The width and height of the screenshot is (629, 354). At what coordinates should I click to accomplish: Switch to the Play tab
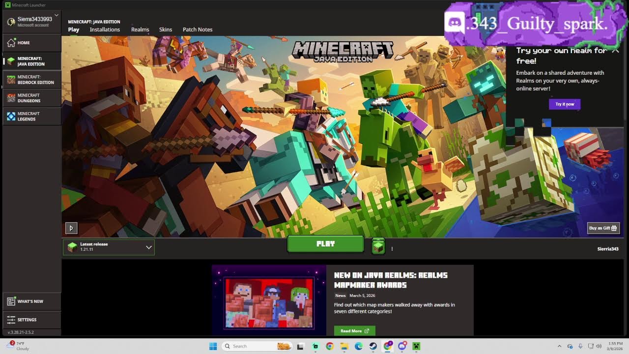pyautogui.click(x=74, y=29)
